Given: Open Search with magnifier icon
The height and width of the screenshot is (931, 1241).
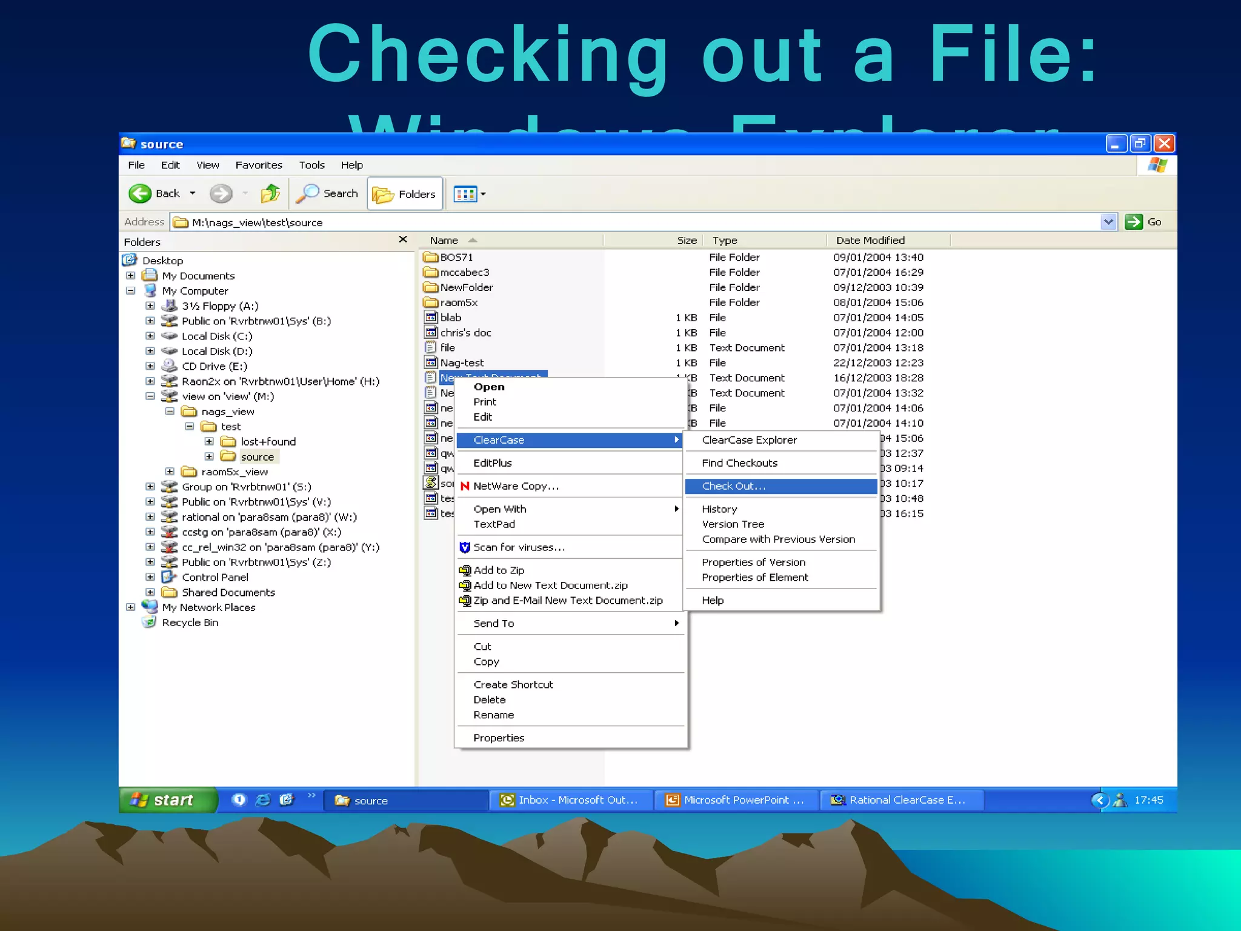Looking at the screenshot, I should 327,194.
